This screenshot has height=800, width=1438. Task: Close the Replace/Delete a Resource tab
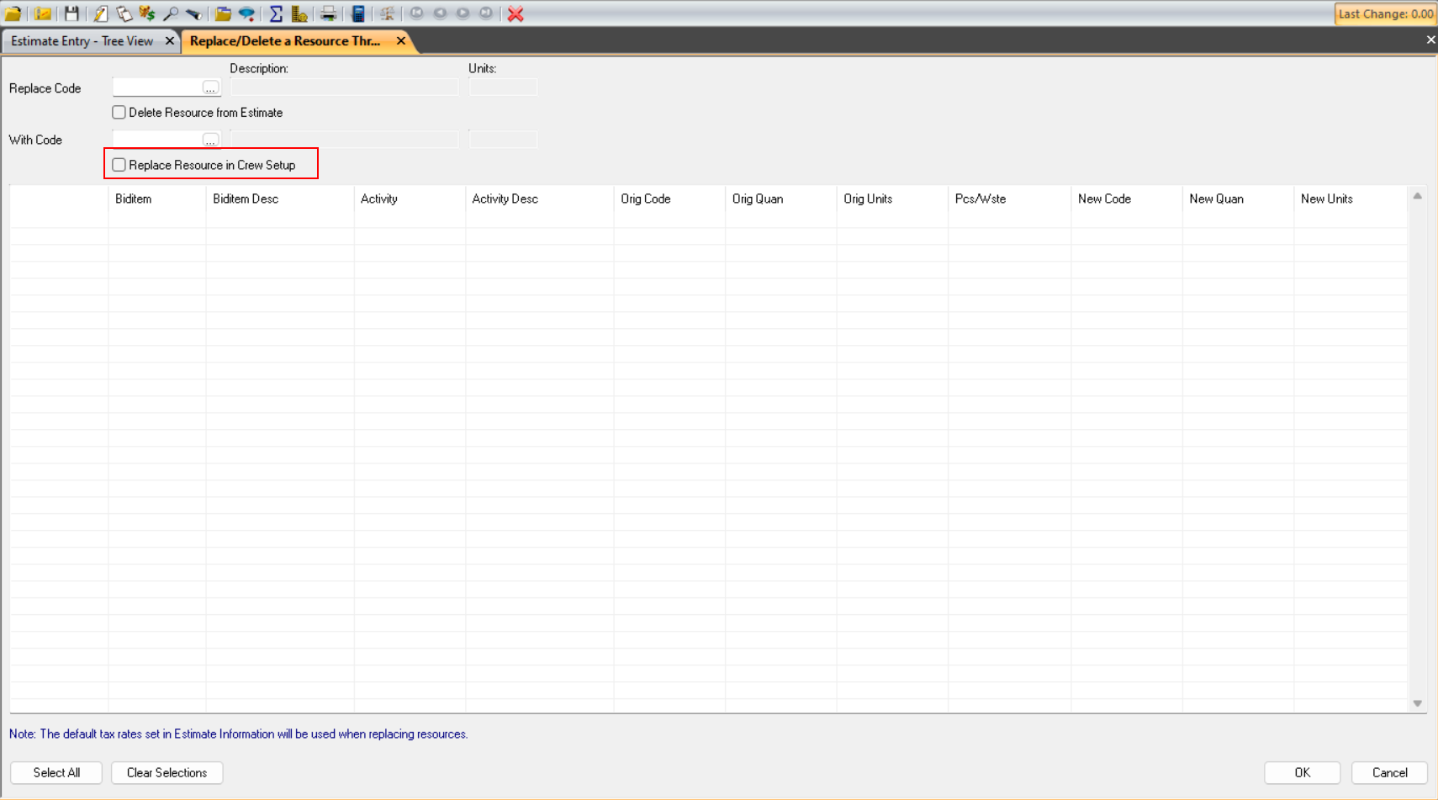(401, 41)
